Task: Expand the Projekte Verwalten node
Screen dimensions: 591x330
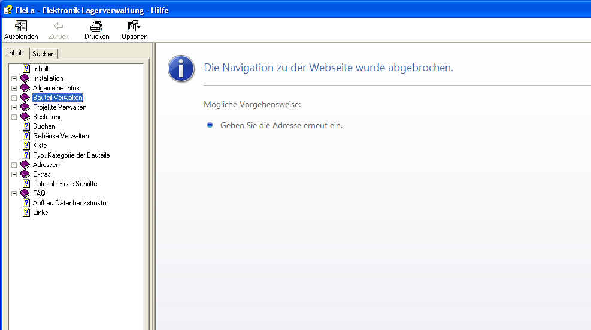Action: pyautogui.click(x=14, y=107)
